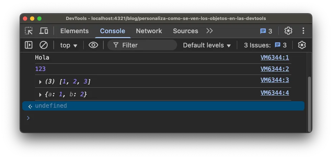Activate the inspect element picker icon

(29, 31)
